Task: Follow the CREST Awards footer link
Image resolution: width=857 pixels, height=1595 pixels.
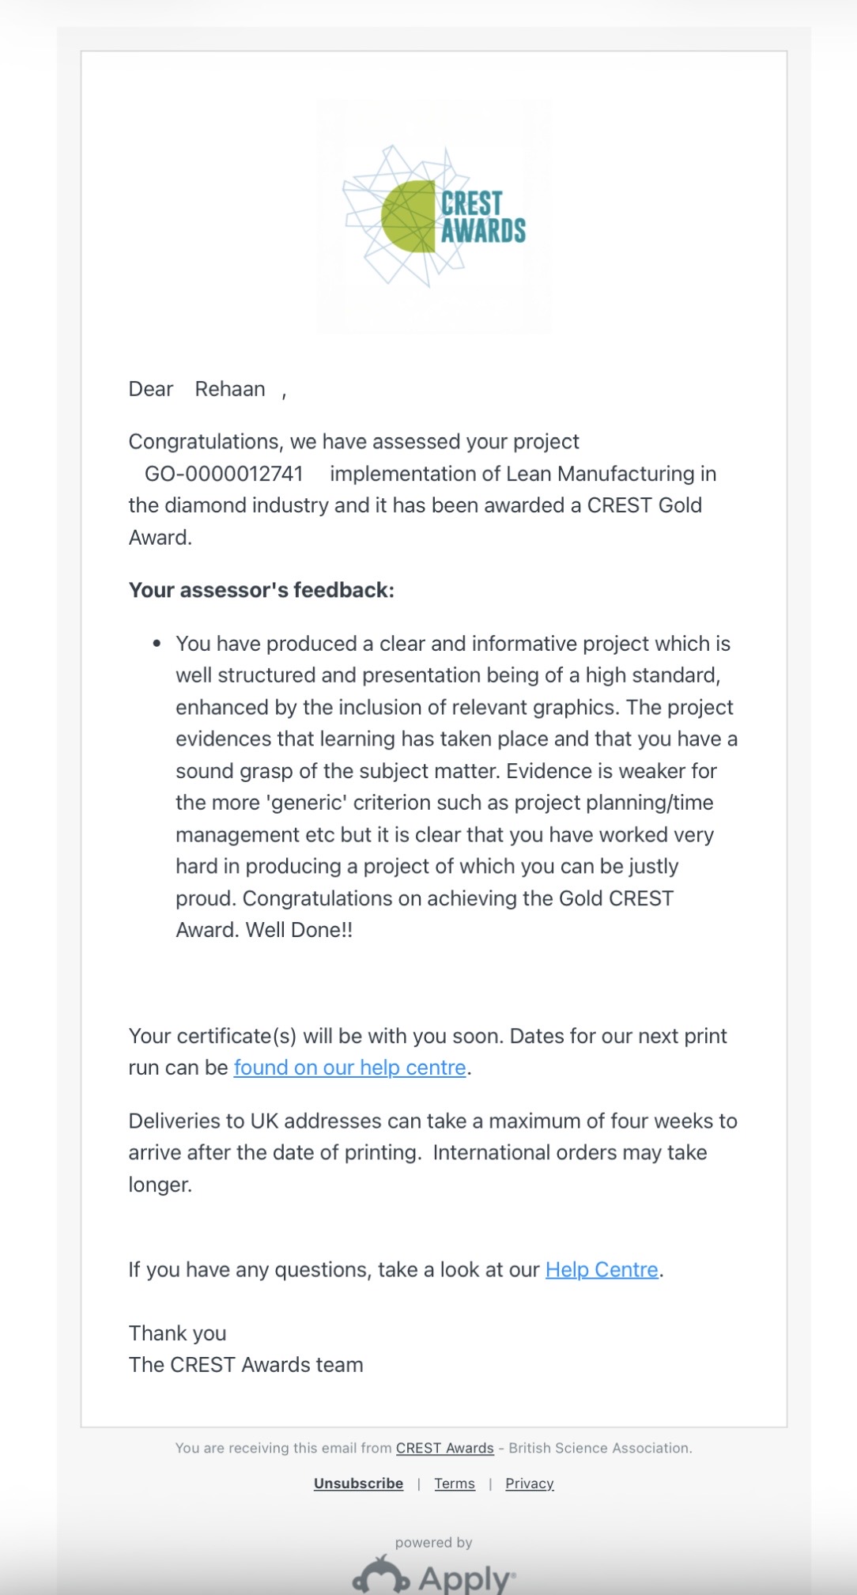Action: point(444,1448)
